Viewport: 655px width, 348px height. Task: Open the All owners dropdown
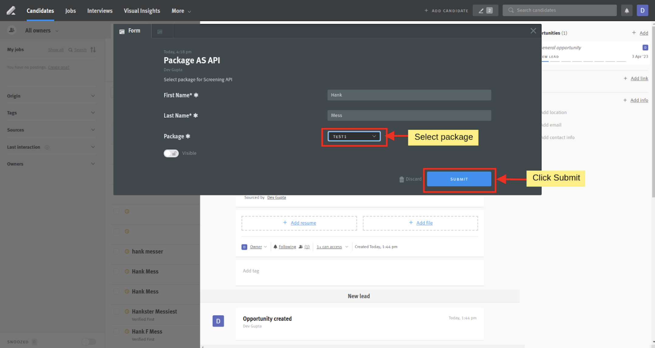point(42,30)
